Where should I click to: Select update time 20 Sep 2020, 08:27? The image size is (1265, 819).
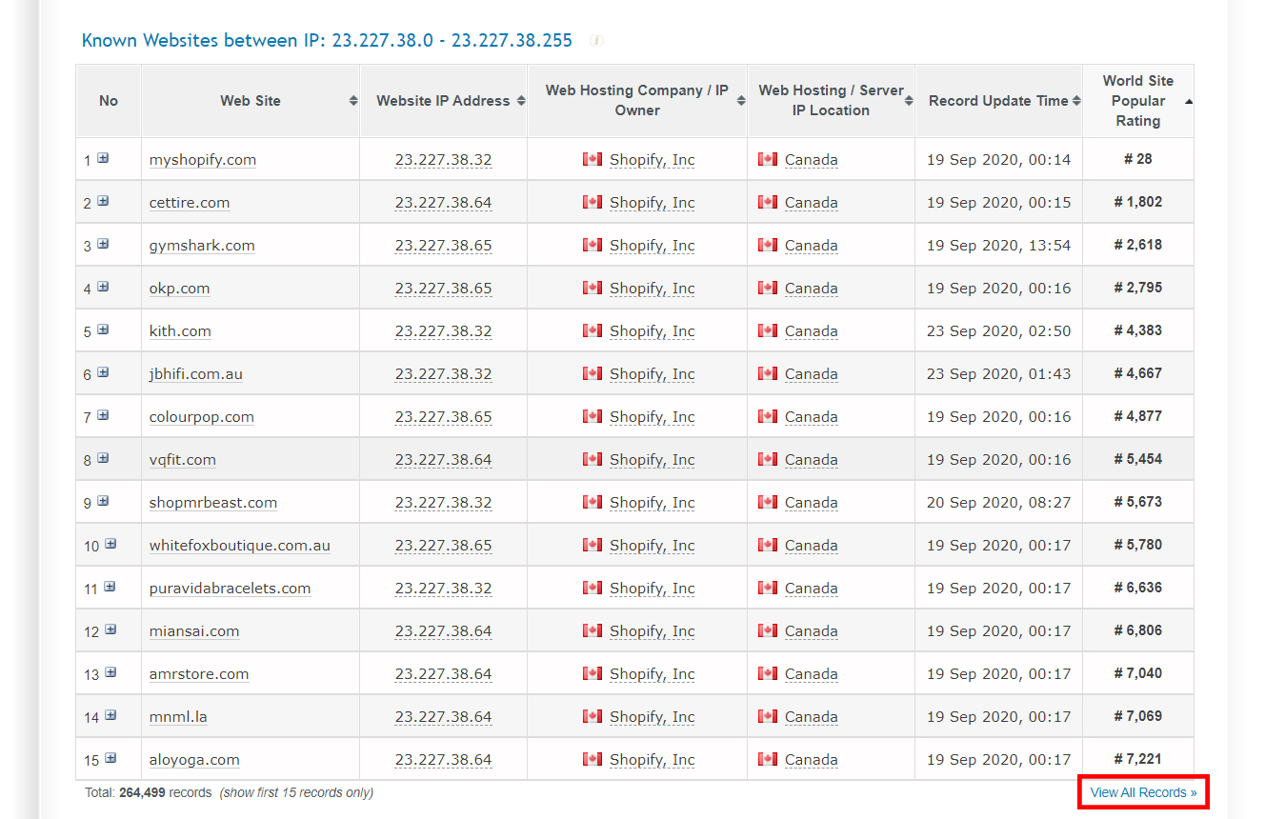(998, 503)
